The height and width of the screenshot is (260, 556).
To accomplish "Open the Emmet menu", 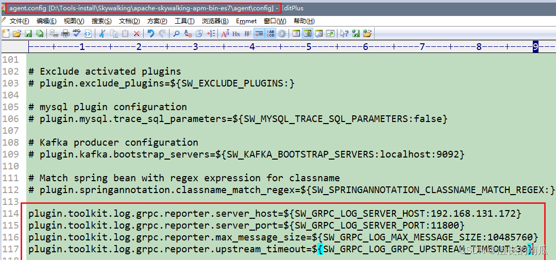I will [246, 21].
